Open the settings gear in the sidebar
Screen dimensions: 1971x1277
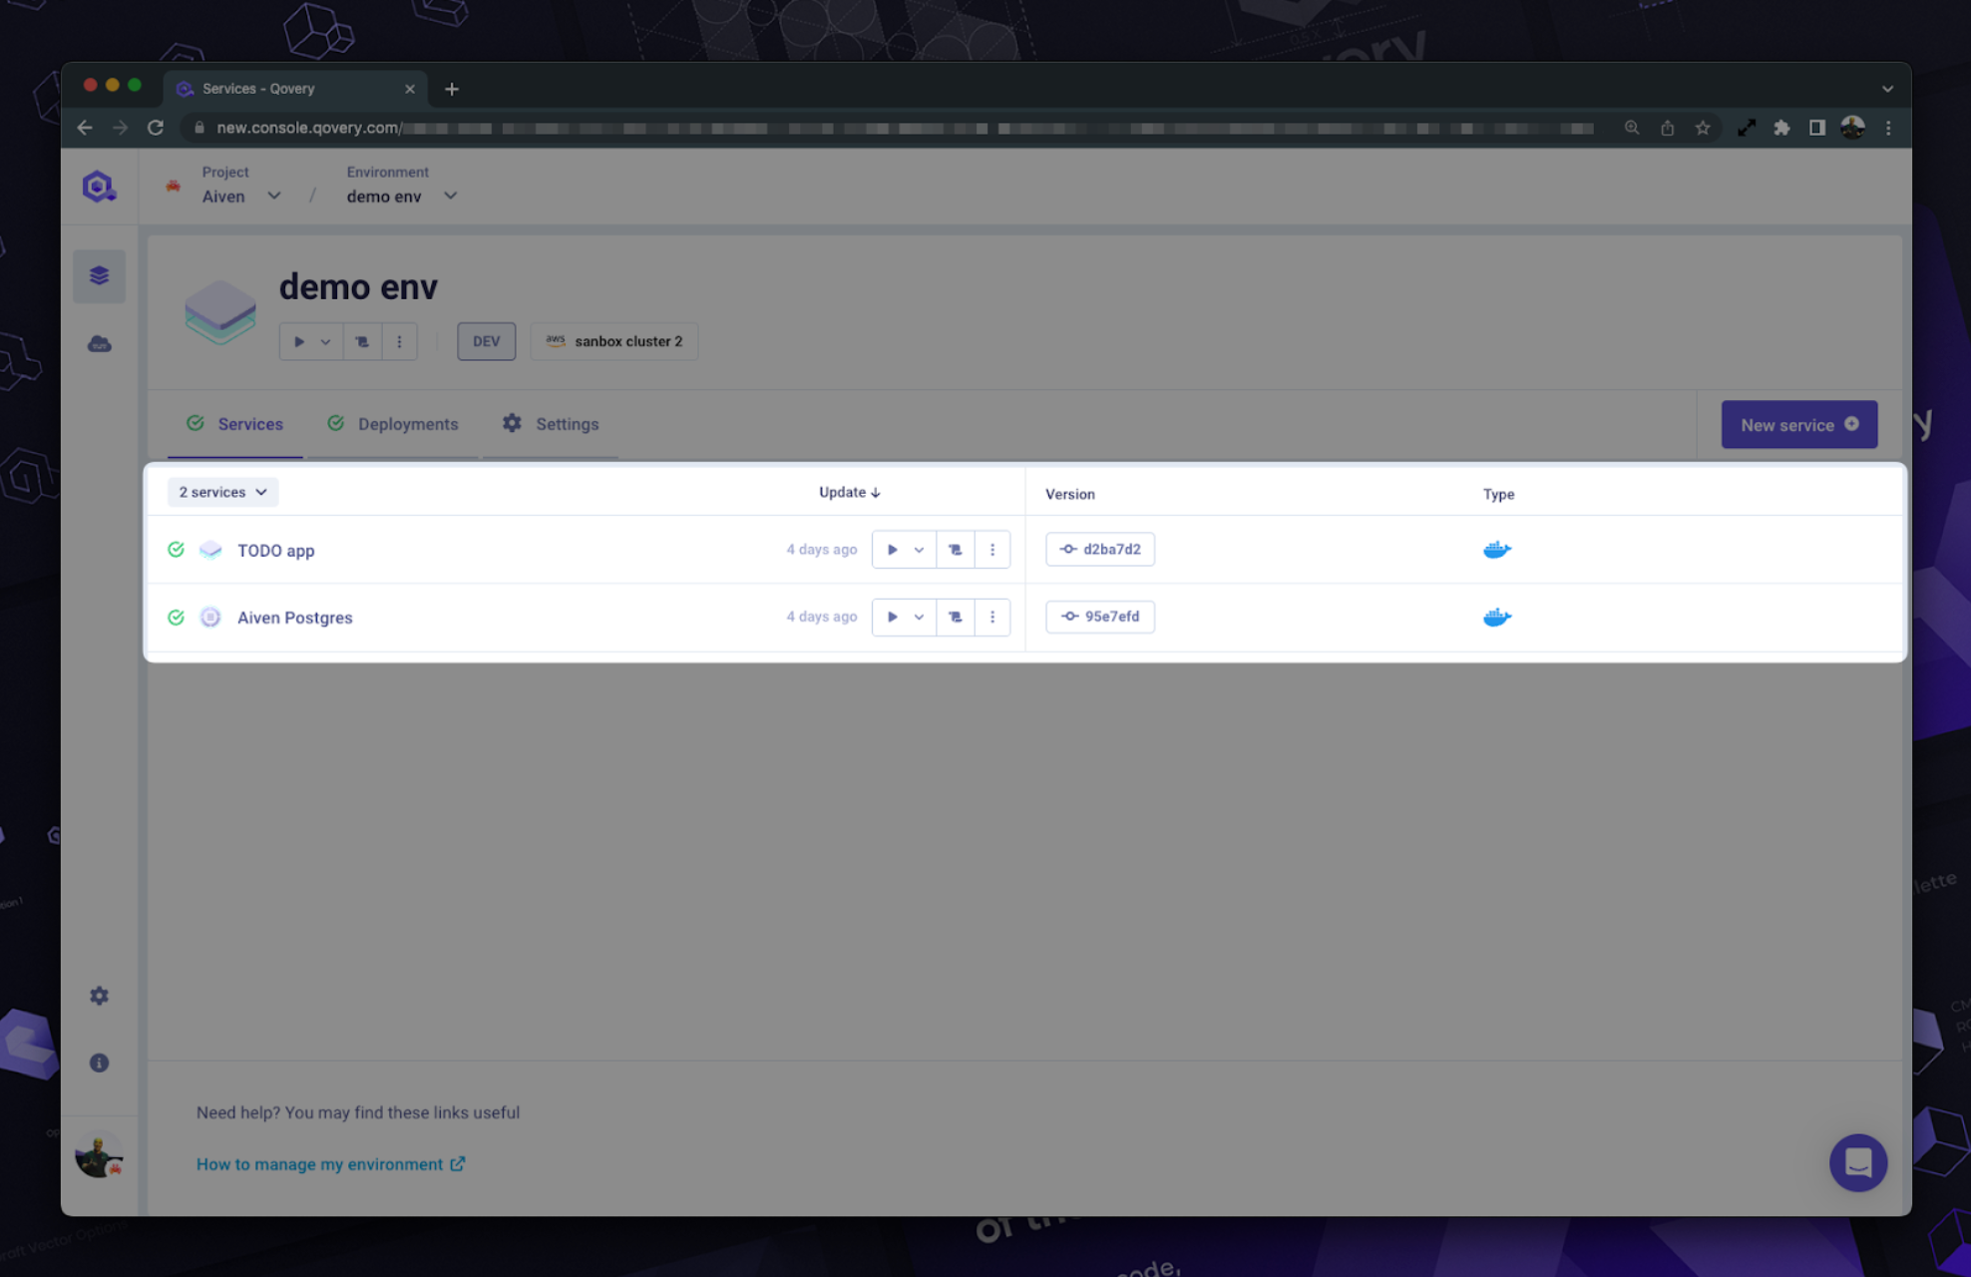pos(99,996)
